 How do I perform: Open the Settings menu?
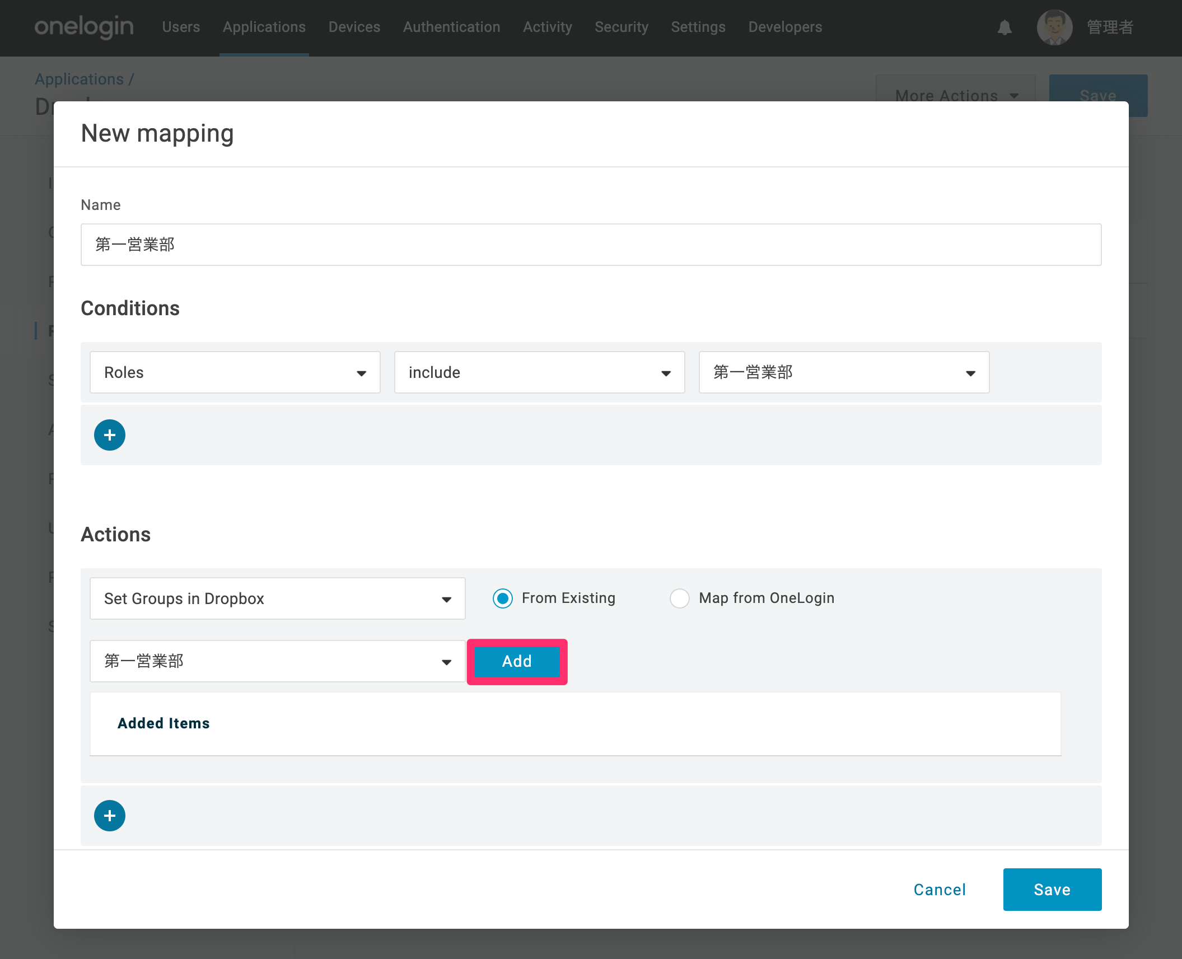(x=698, y=27)
